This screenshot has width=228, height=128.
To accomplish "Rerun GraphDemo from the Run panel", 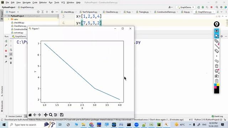I will pyautogui.click(x=6, y=41).
